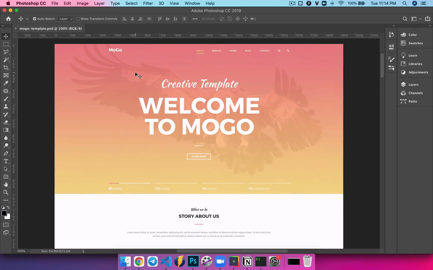Click the foreground color swatch
The image size is (433, 270).
[x=4, y=213]
